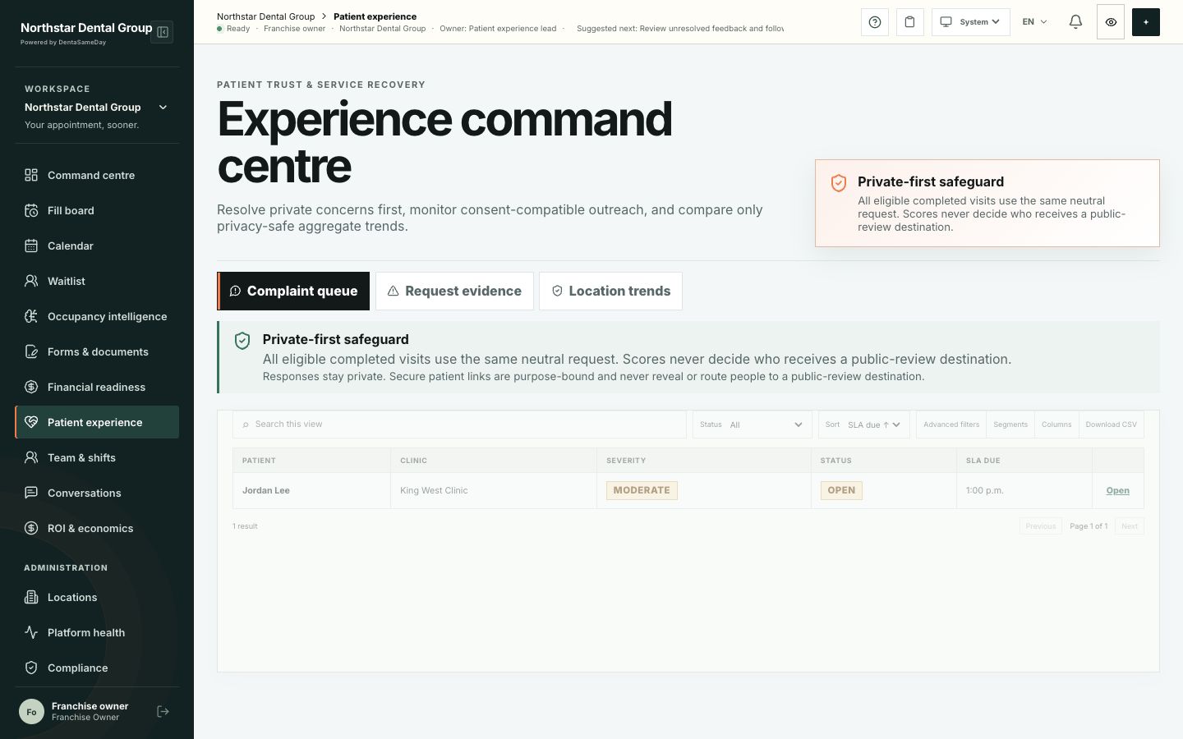This screenshot has height=739, width=1183.
Task: Click the Financial readiness dollar icon
Action: coord(31,387)
